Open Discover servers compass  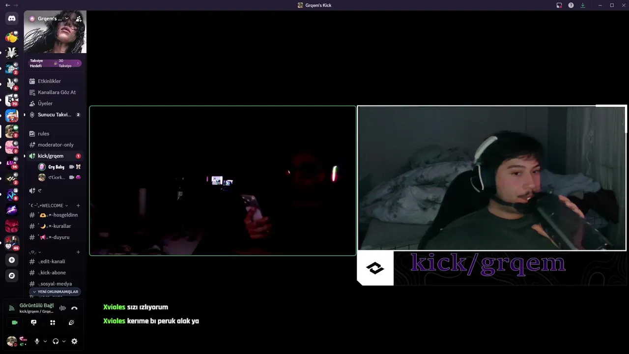click(12, 275)
